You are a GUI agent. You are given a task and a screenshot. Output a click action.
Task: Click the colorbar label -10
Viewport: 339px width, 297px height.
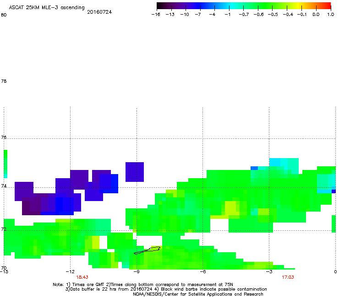[185, 15]
